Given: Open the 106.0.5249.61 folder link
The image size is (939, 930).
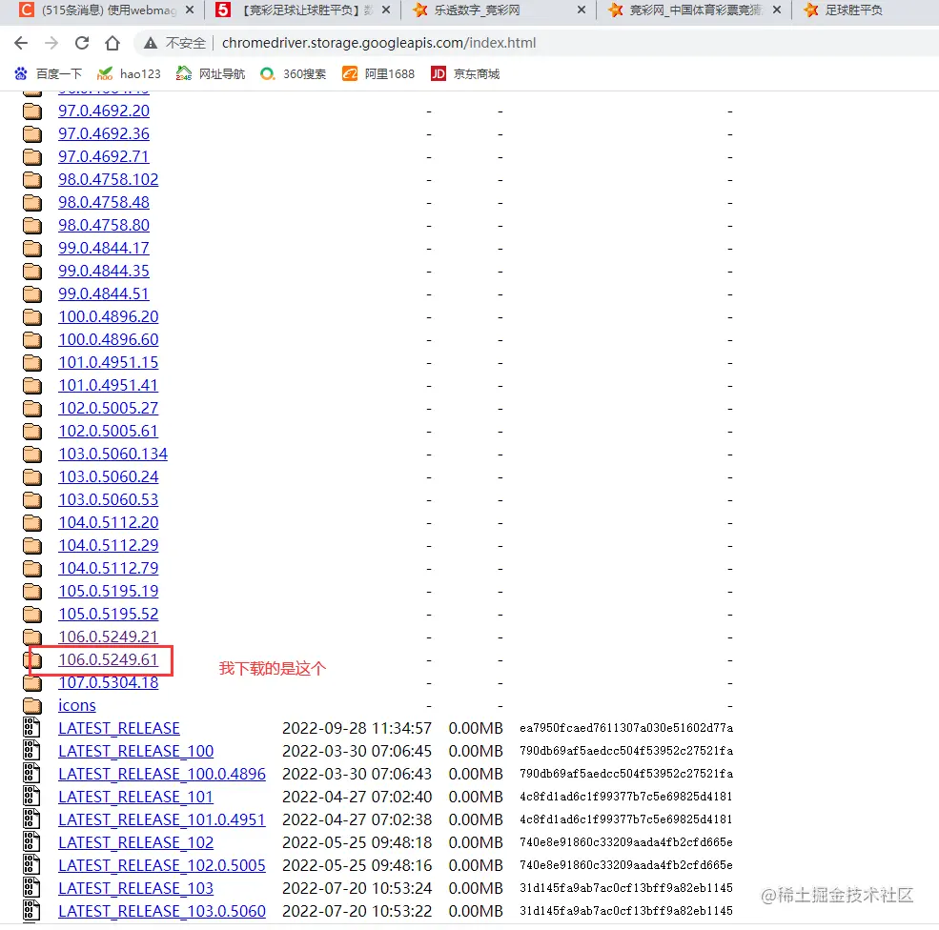Looking at the screenshot, I should pyautogui.click(x=109, y=659).
